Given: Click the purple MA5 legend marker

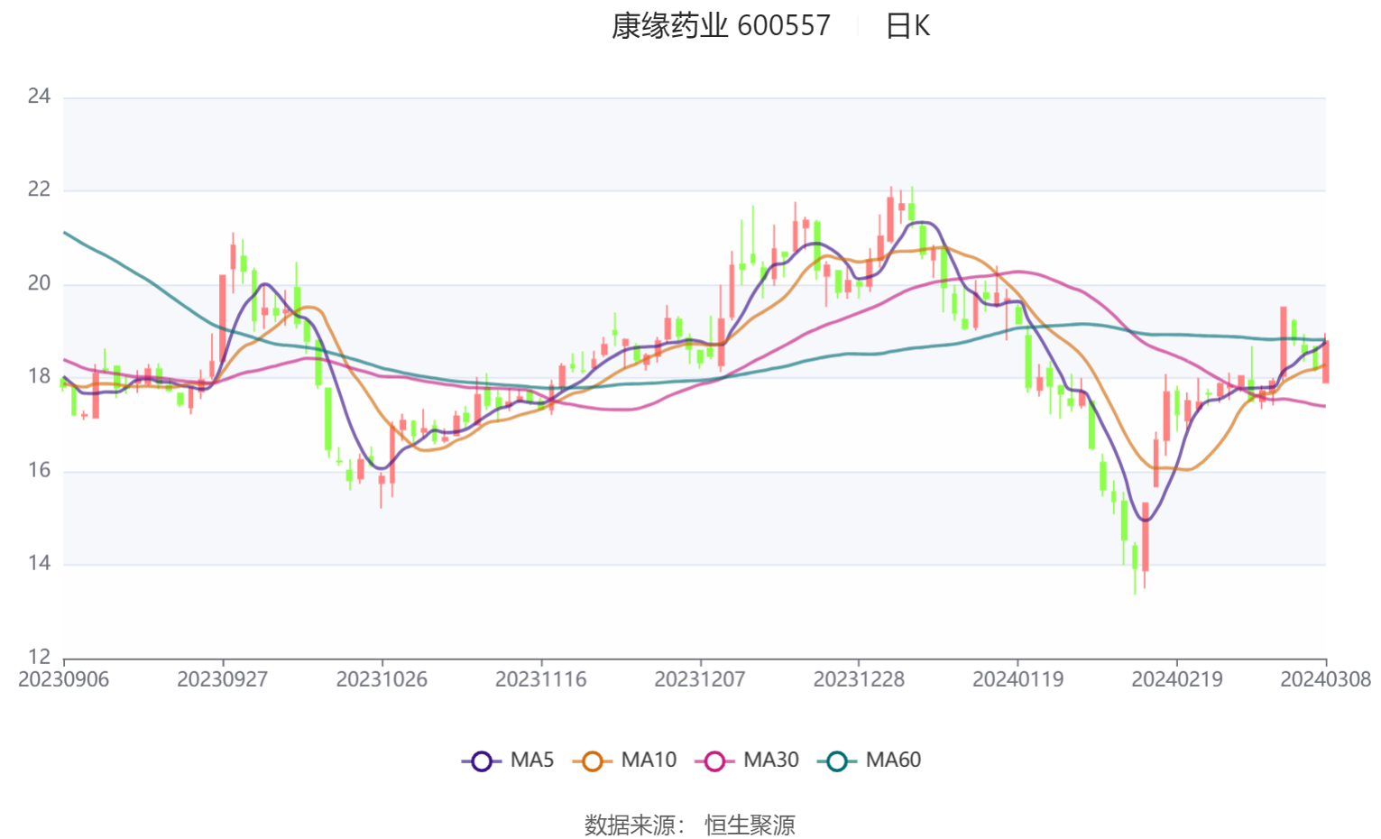Looking at the screenshot, I should (482, 761).
